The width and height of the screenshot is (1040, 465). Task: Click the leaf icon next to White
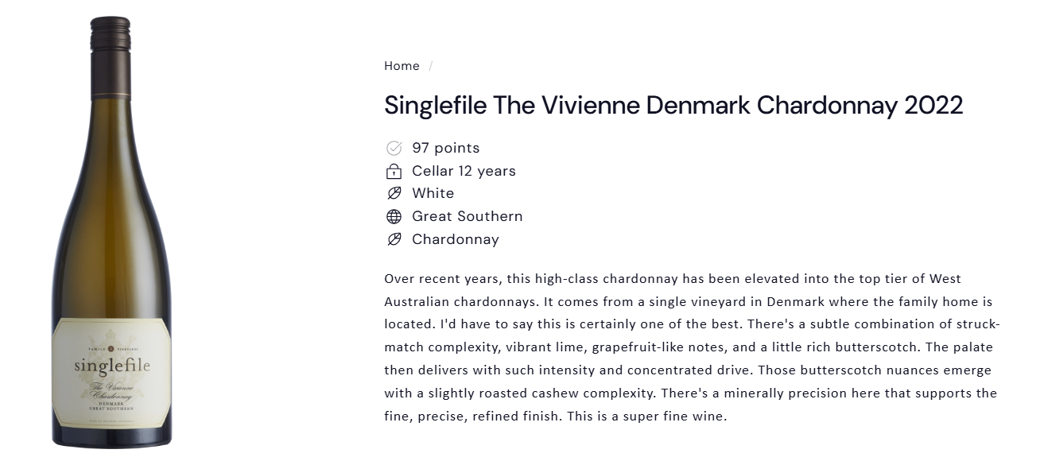click(394, 193)
